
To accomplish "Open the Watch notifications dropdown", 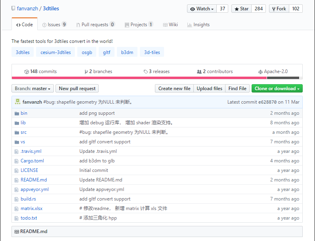I will click(202, 9).
